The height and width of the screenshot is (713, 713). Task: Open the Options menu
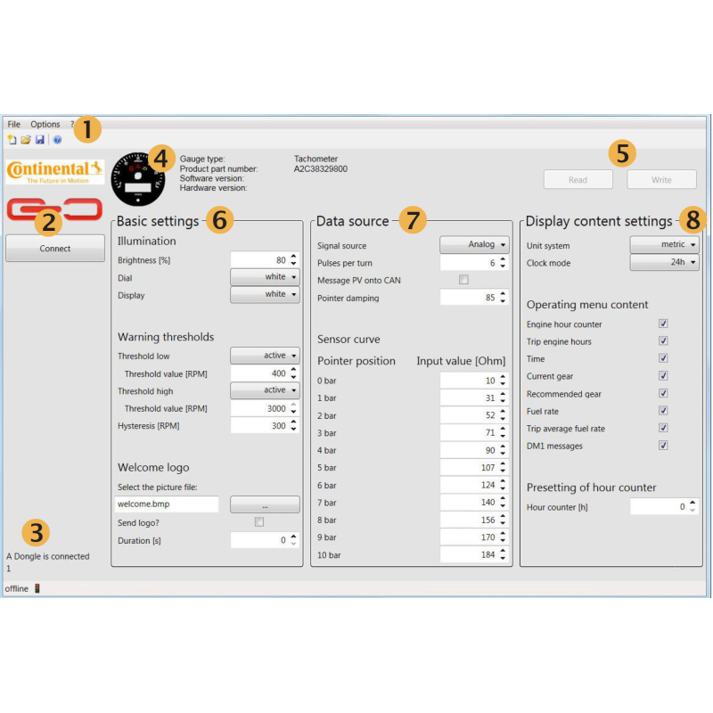point(45,124)
